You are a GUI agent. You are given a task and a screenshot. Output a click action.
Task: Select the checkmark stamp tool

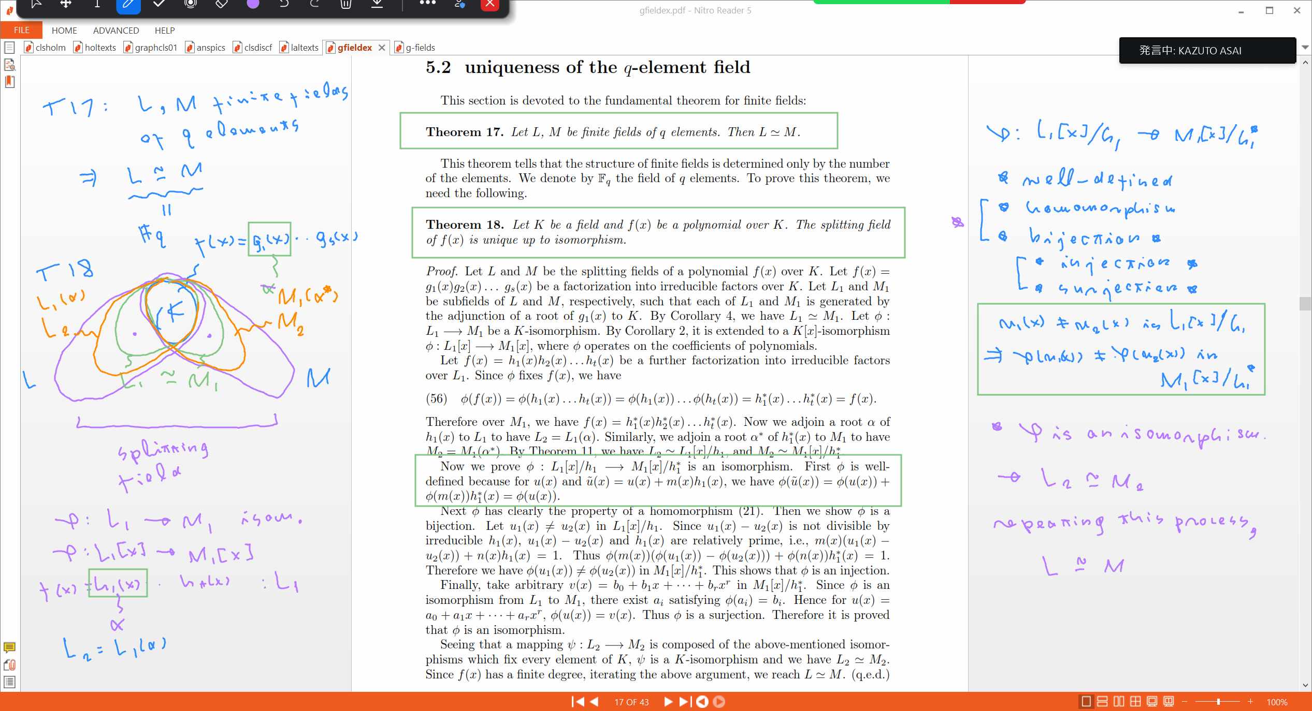coord(159,5)
